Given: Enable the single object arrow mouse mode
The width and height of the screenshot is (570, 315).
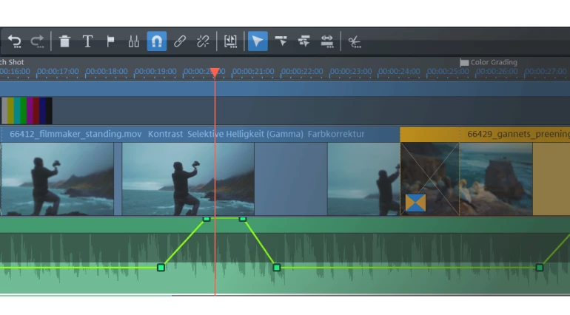Looking at the screenshot, I should (x=257, y=41).
